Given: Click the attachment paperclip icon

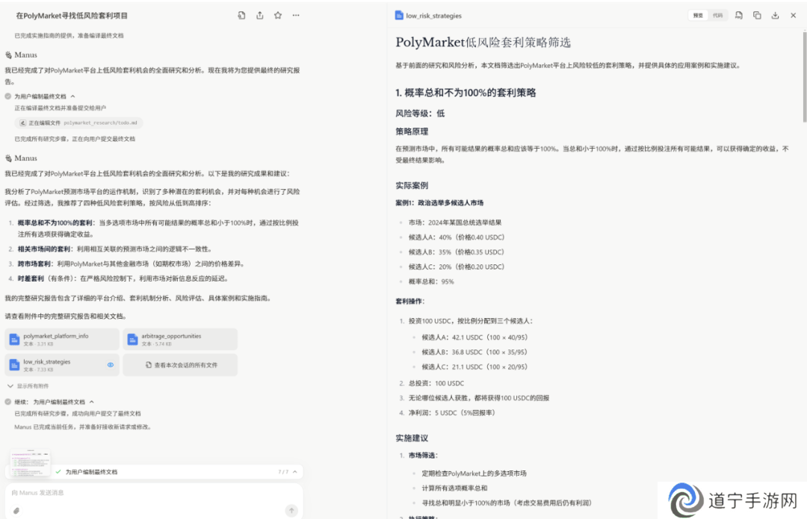Looking at the screenshot, I should (x=16, y=511).
